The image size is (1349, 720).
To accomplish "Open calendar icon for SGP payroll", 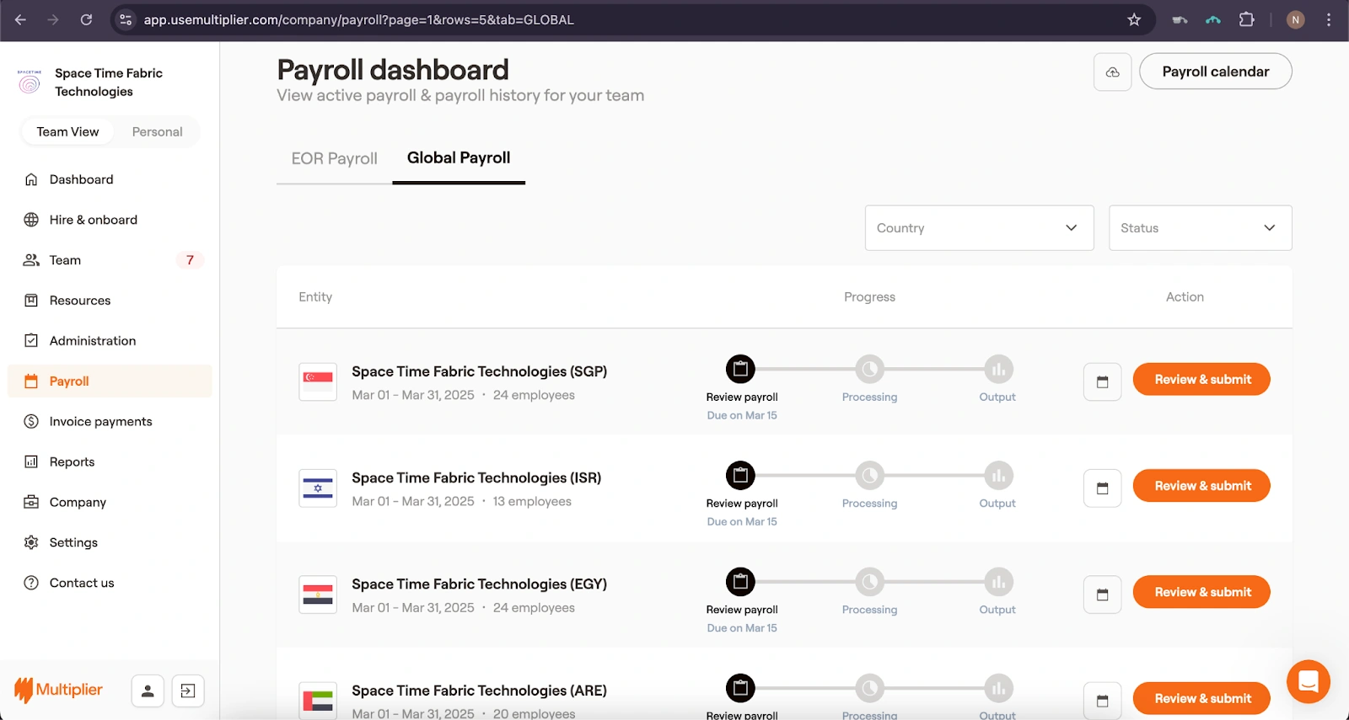I will pyautogui.click(x=1102, y=382).
